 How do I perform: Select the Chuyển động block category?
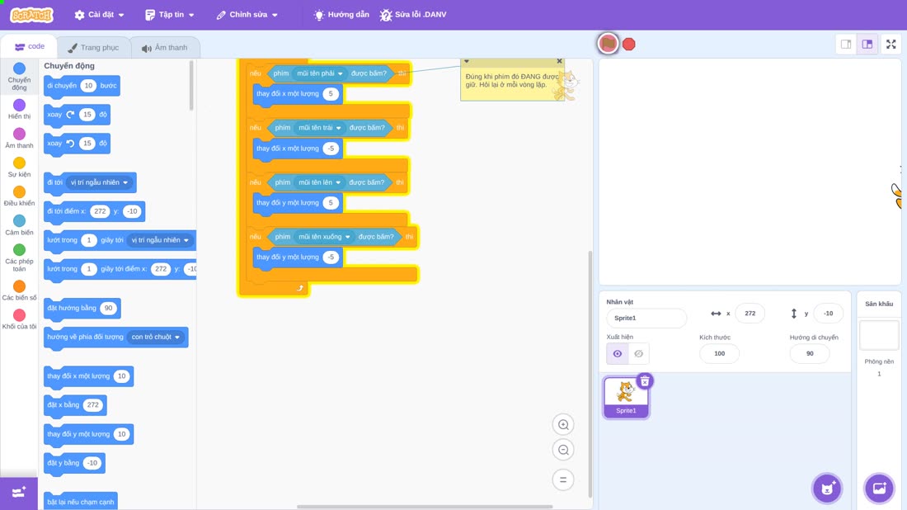pyautogui.click(x=19, y=77)
